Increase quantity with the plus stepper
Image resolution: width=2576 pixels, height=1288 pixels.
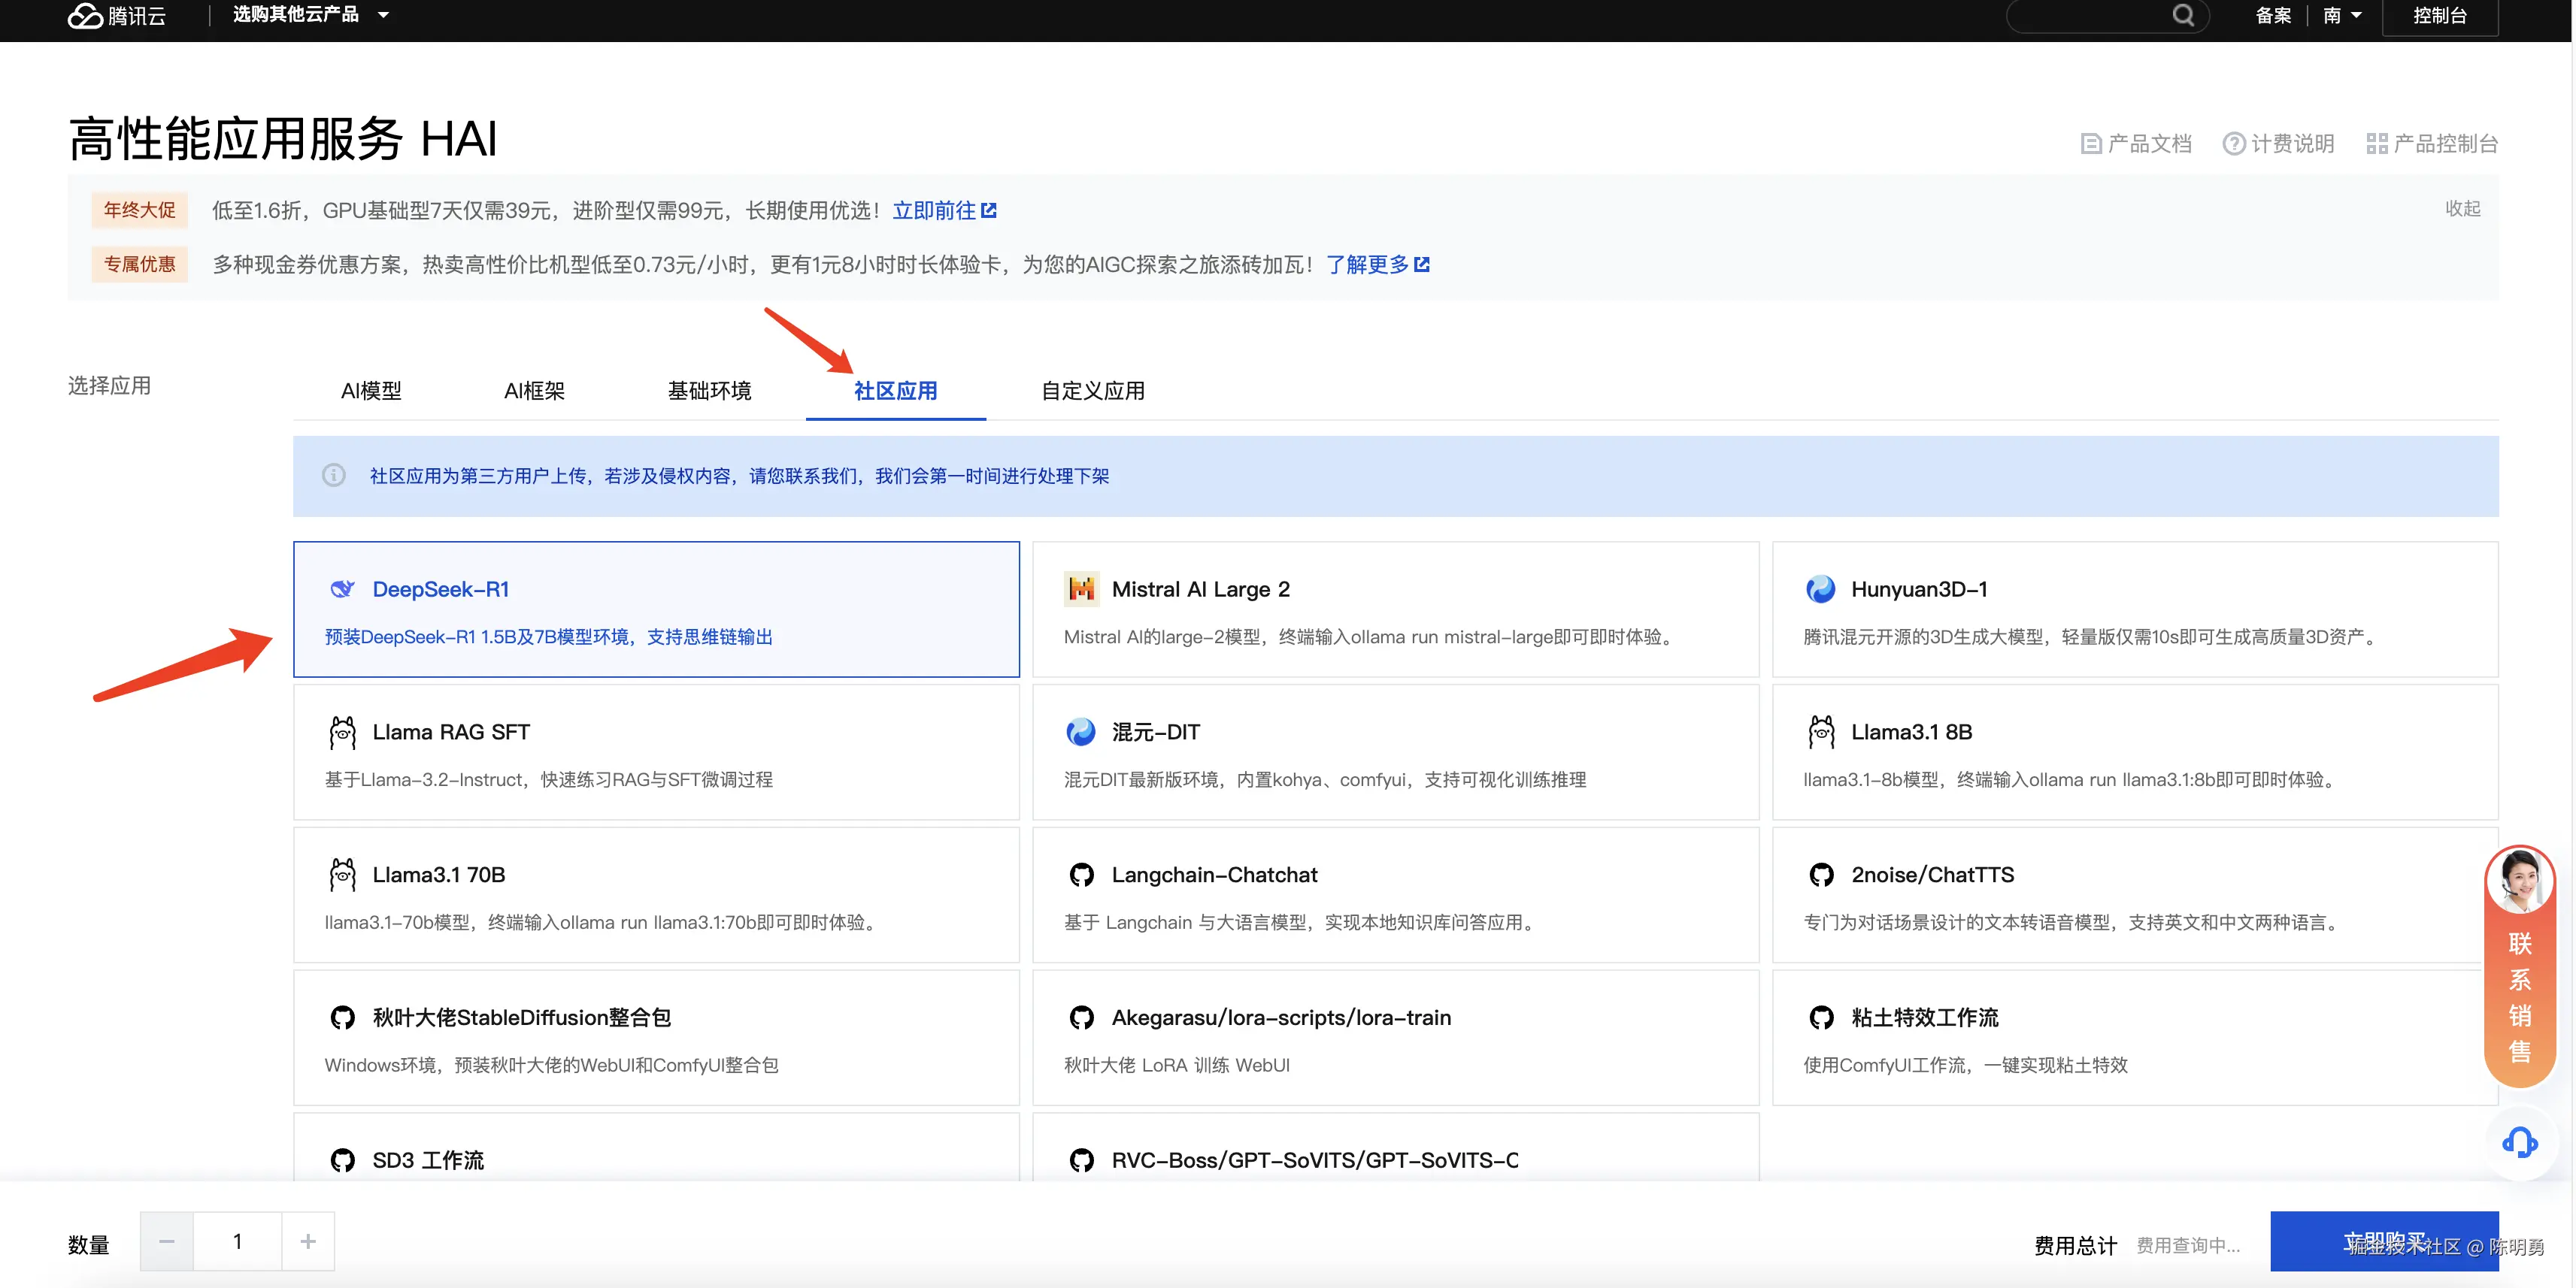click(x=308, y=1241)
